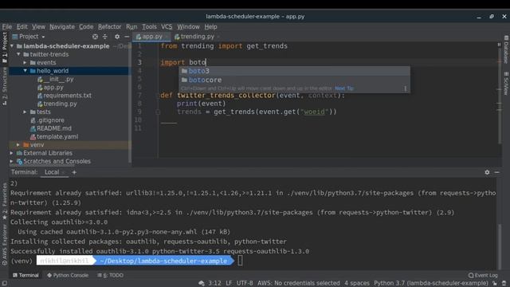Open the Structure tool window side tab
This screenshot has width=510, height=287.
(4, 86)
